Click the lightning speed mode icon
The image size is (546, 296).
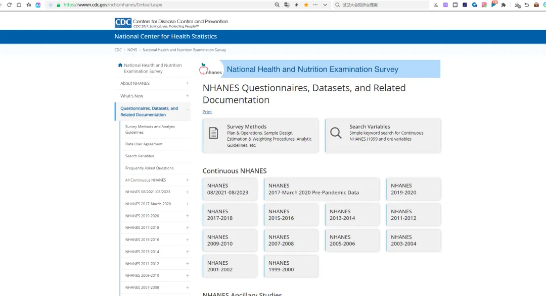click(x=297, y=5)
